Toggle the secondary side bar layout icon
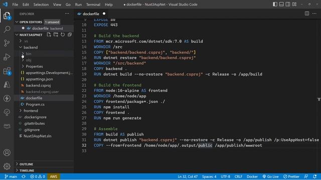Screen dimensions: 321x180 [288, 4]
